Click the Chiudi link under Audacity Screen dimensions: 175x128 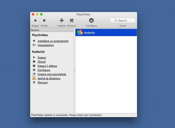tap(42, 62)
